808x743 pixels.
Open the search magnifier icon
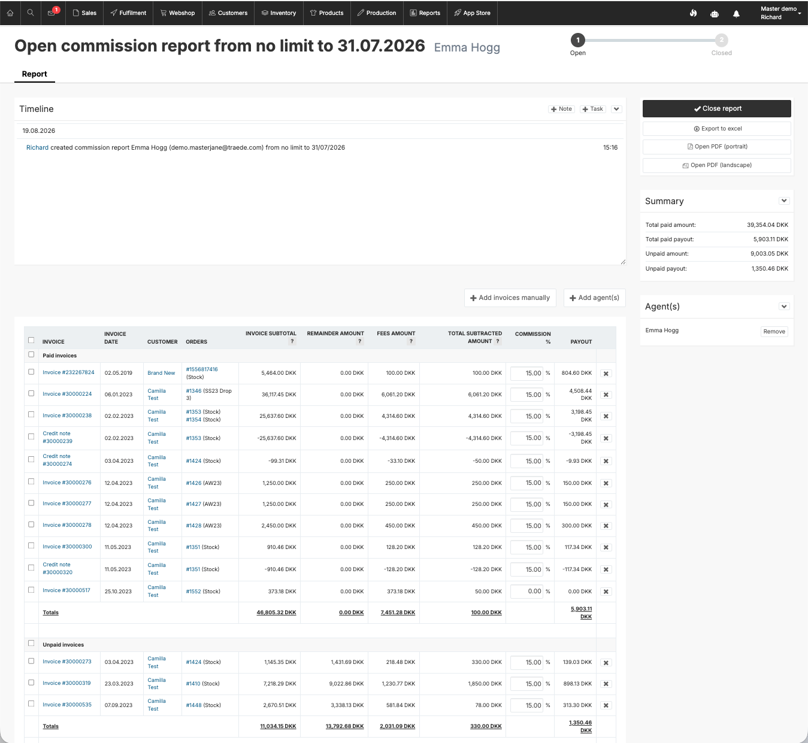(x=31, y=13)
